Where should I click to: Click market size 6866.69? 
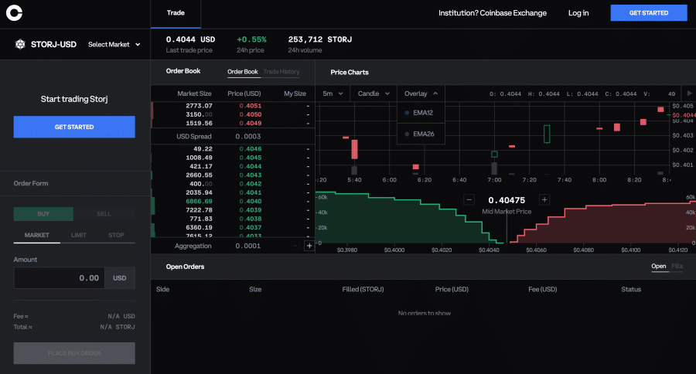coord(199,202)
